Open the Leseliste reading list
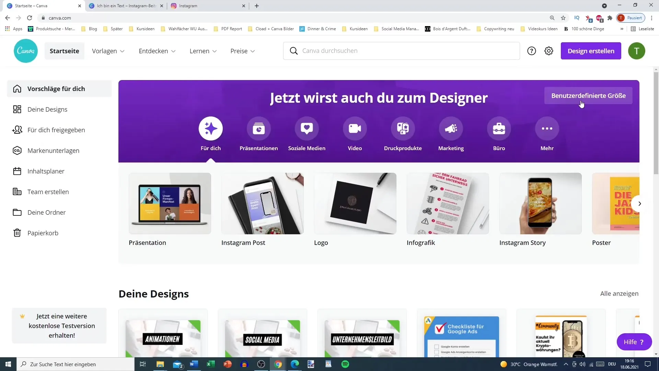This screenshot has width=659, height=371. [643, 29]
